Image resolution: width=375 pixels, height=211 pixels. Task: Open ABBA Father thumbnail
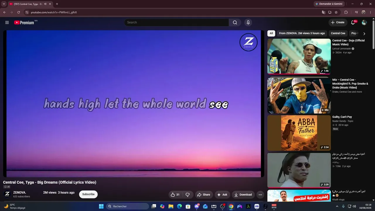tap(299, 133)
